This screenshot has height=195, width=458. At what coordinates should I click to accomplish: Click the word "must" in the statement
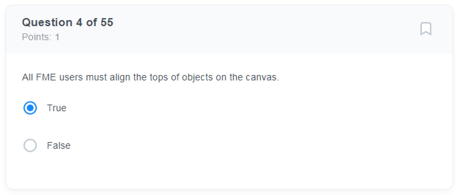[x=96, y=77]
